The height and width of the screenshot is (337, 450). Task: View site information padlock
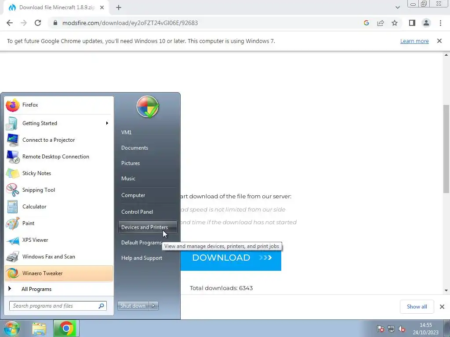tap(55, 23)
